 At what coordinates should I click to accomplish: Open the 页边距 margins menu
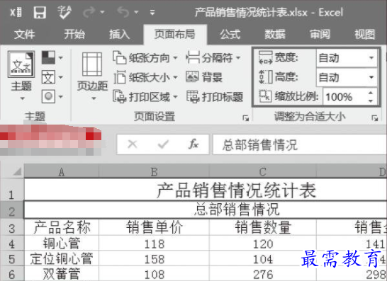pos(92,76)
